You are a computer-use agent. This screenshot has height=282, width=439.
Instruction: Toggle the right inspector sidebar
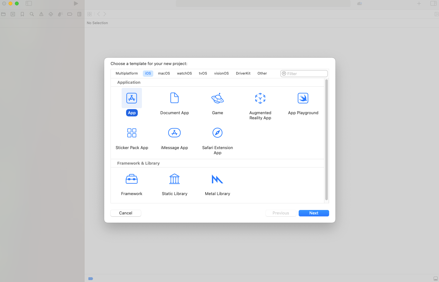[x=433, y=3]
